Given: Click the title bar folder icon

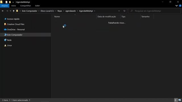Looking at the screenshot, I should coord(1,2).
